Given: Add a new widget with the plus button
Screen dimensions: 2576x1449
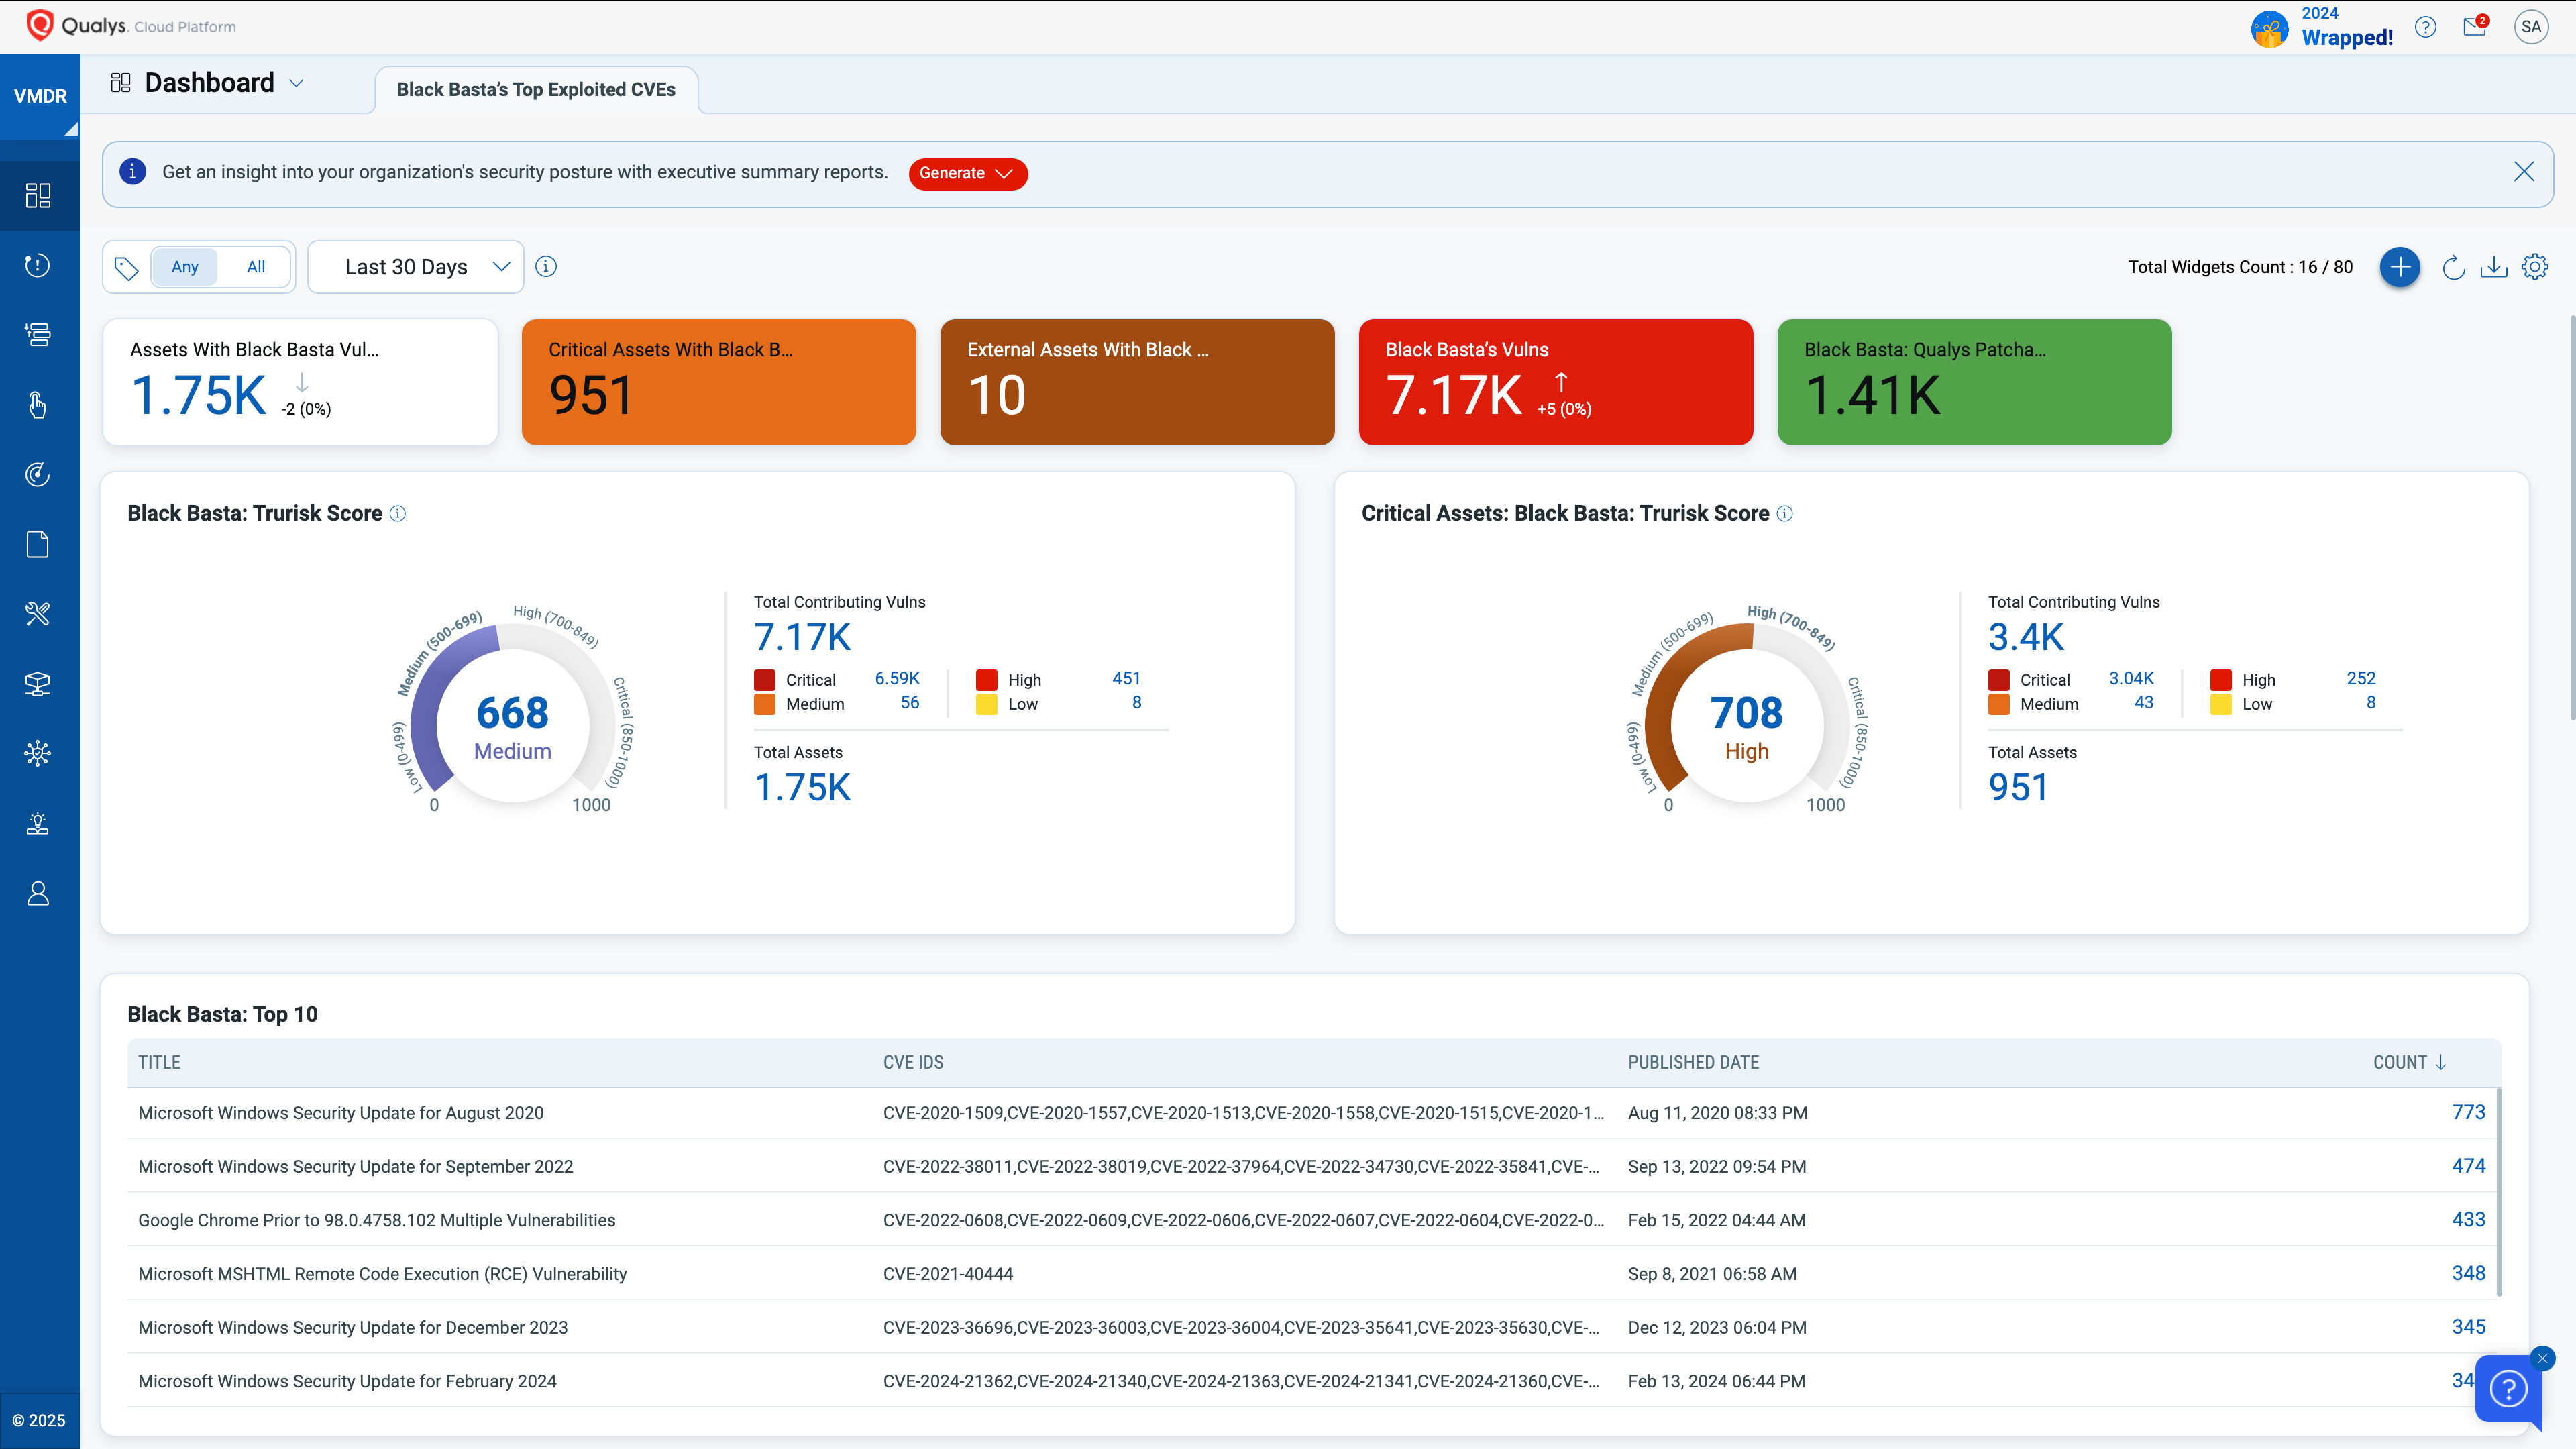Looking at the screenshot, I should point(2400,267).
